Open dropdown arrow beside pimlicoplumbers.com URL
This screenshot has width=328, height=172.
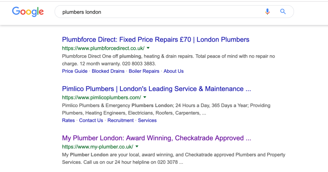click(x=145, y=97)
